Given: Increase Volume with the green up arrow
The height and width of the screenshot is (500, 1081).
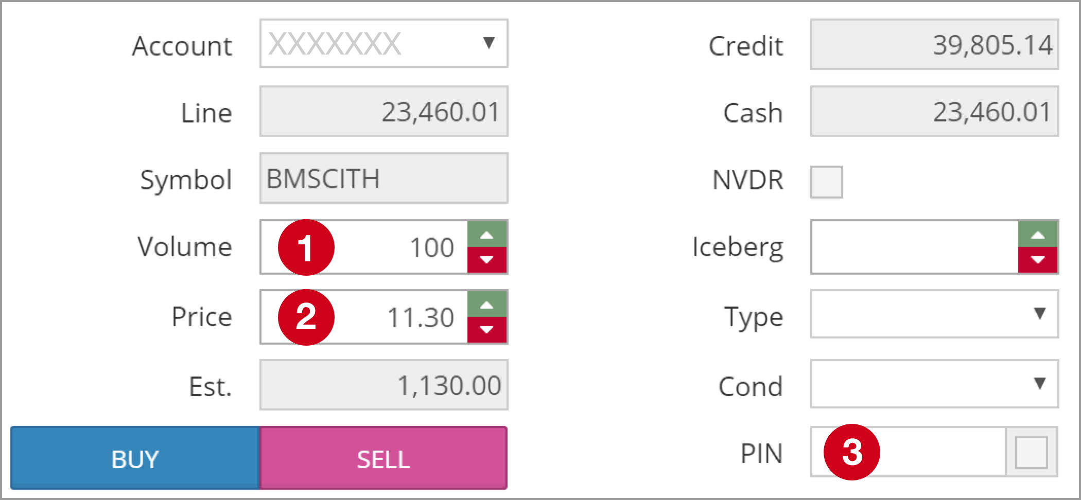Looking at the screenshot, I should coord(487,235).
